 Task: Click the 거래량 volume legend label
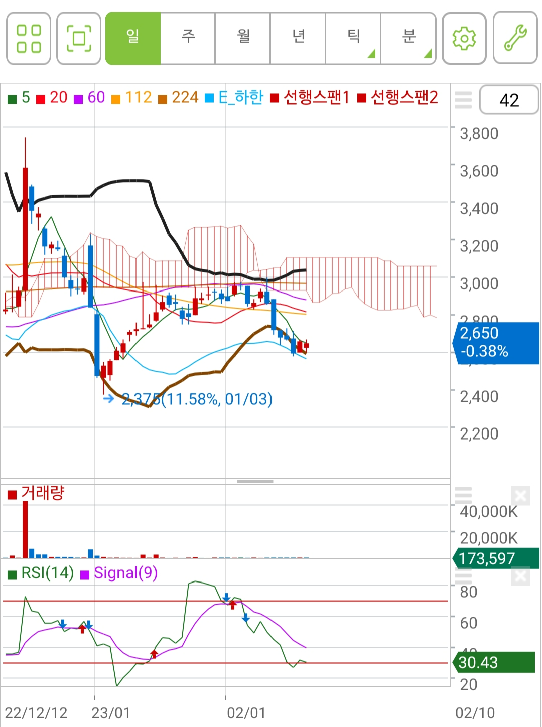click(43, 493)
